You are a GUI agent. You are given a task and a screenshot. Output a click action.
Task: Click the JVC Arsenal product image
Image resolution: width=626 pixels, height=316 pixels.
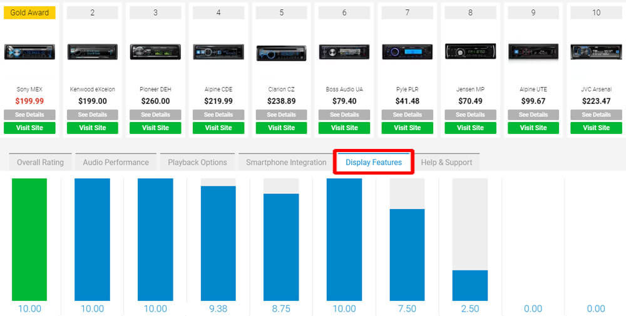click(x=596, y=52)
